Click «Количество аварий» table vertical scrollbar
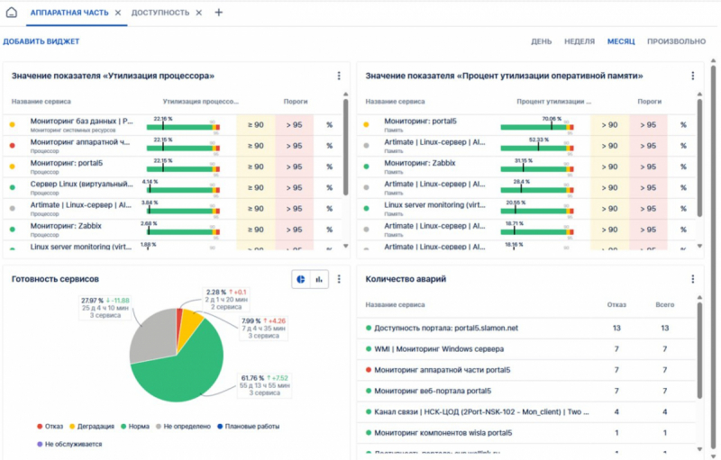721x460 pixels. point(700,351)
